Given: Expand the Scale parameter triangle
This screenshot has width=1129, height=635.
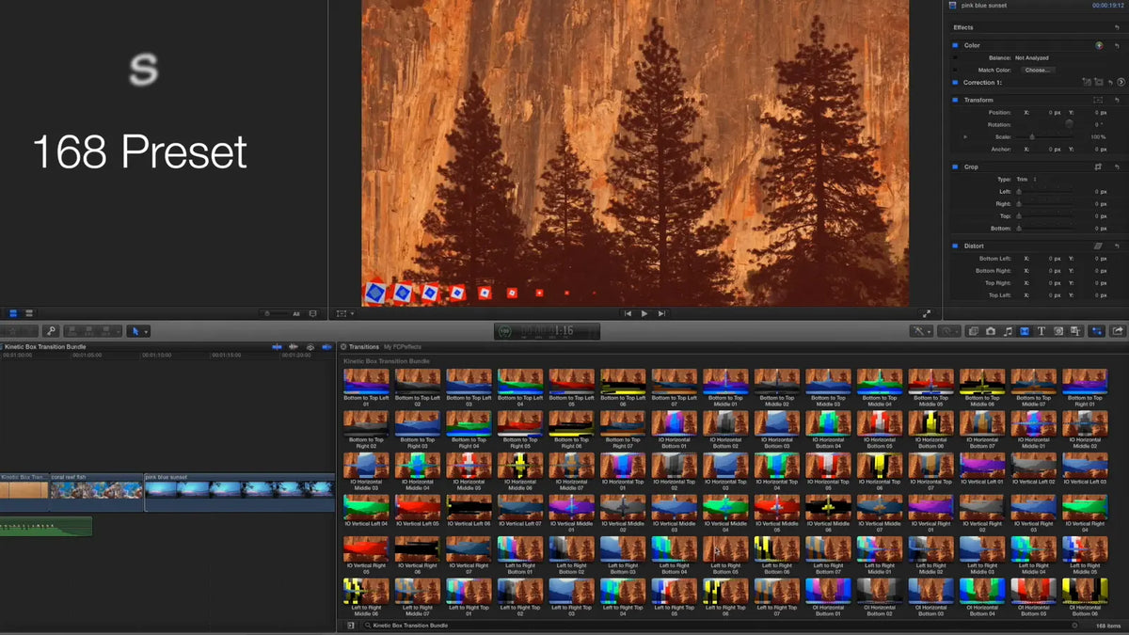Looking at the screenshot, I should click(x=965, y=136).
